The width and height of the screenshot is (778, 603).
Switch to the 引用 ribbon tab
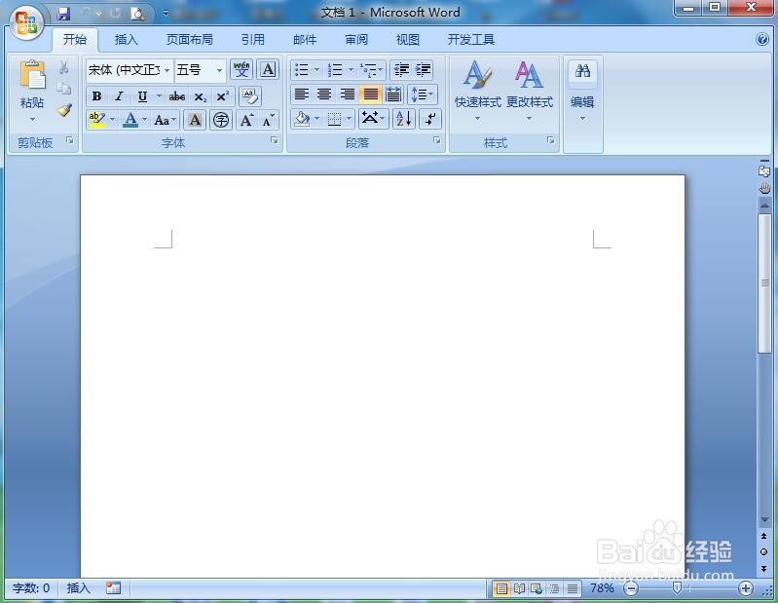253,40
